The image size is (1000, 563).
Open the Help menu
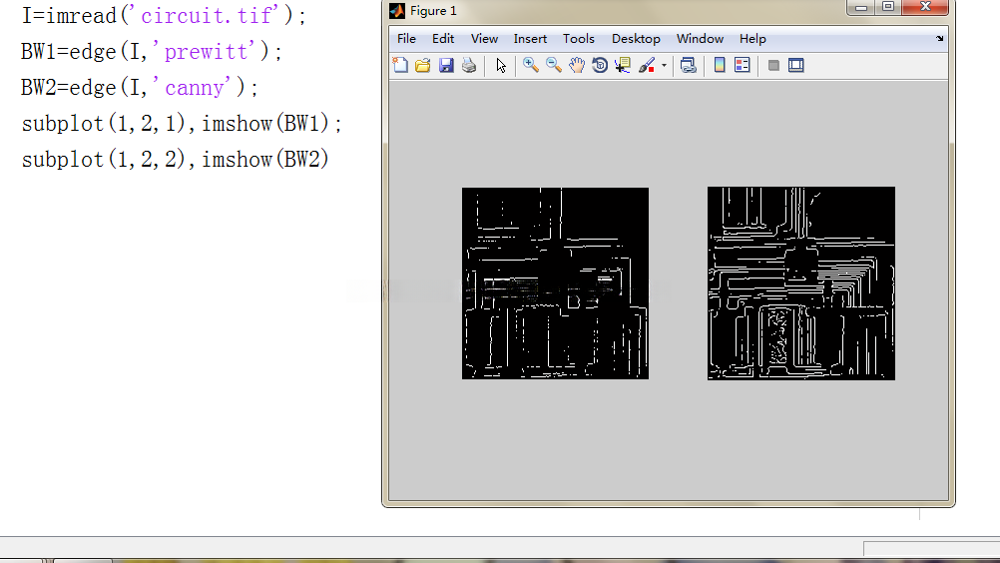[x=752, y=38]
